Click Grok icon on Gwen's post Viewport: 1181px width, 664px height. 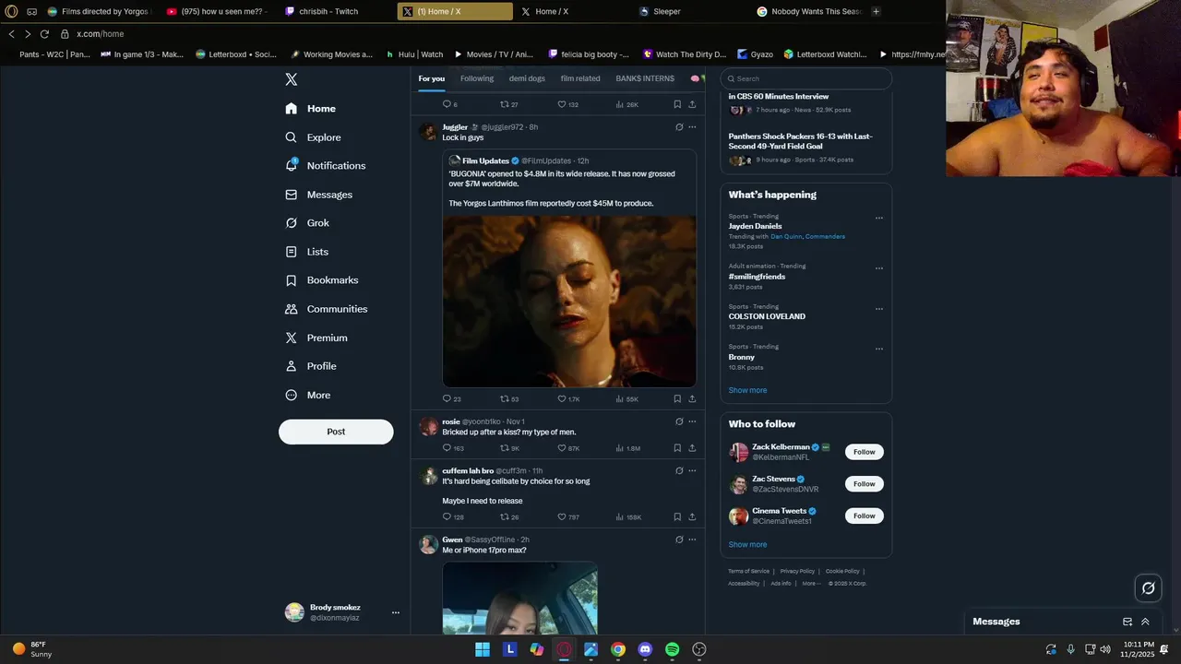(679, 539)
